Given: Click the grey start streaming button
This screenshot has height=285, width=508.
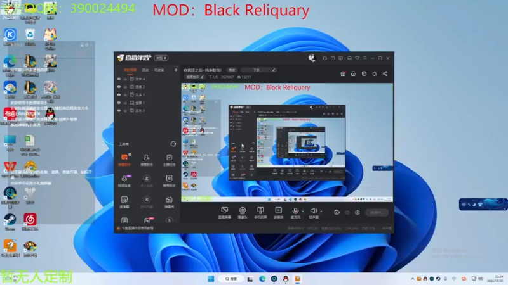Looking at the screenshot, I should tap(377, 212).
